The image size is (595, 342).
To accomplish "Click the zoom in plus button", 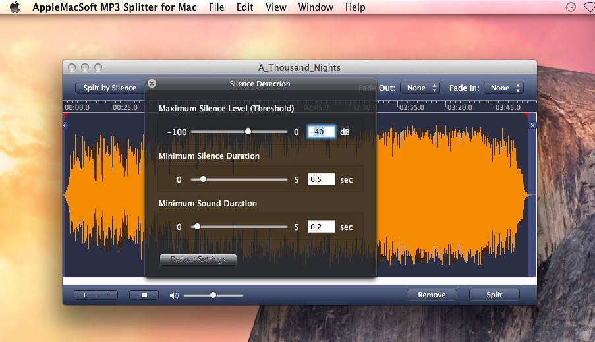I will pos(84,295).
